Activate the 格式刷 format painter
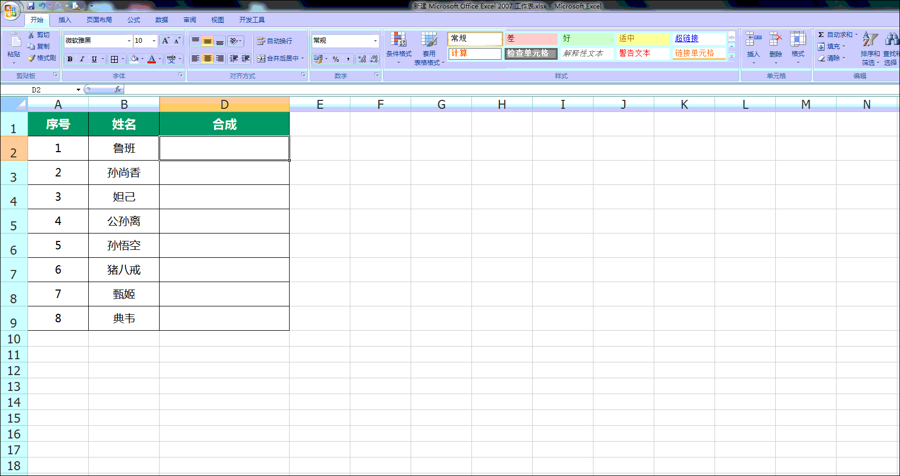This screenshot has height=476, width=900. (x=42, y=58)
